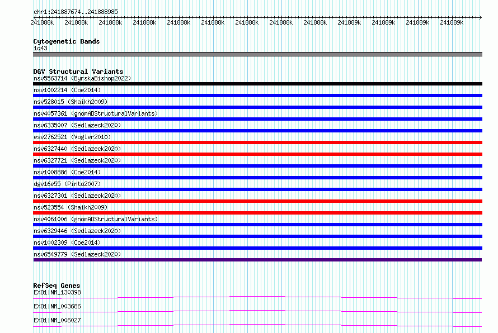Select gene label EX01|NM_003686
The image size is (498, 333).
point(57,306)
